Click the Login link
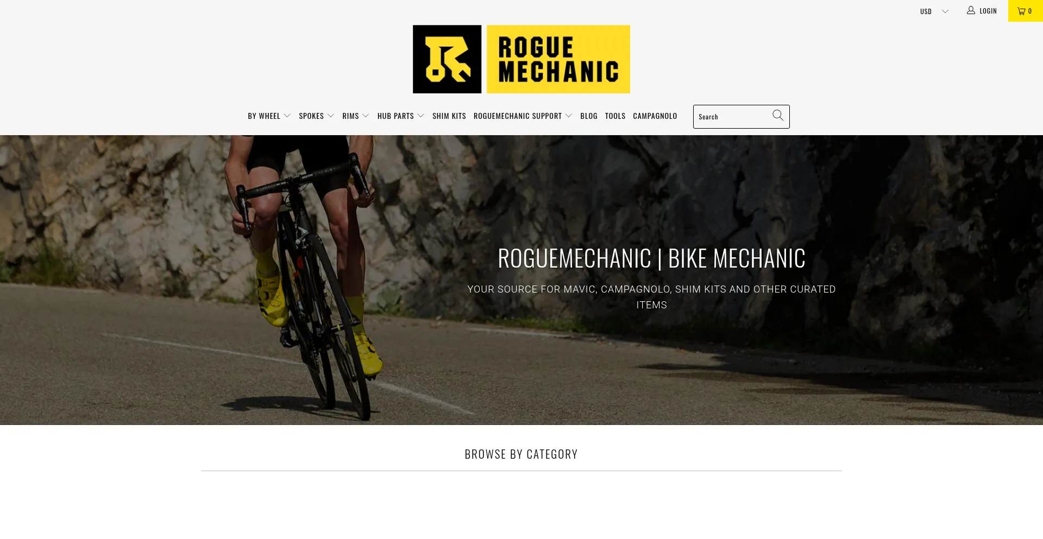The width and height of the screenshot is (1043, 539). [x=988, y=11]
